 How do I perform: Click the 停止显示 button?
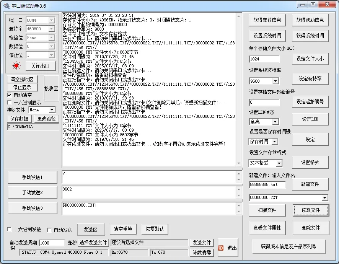(22, 87)
